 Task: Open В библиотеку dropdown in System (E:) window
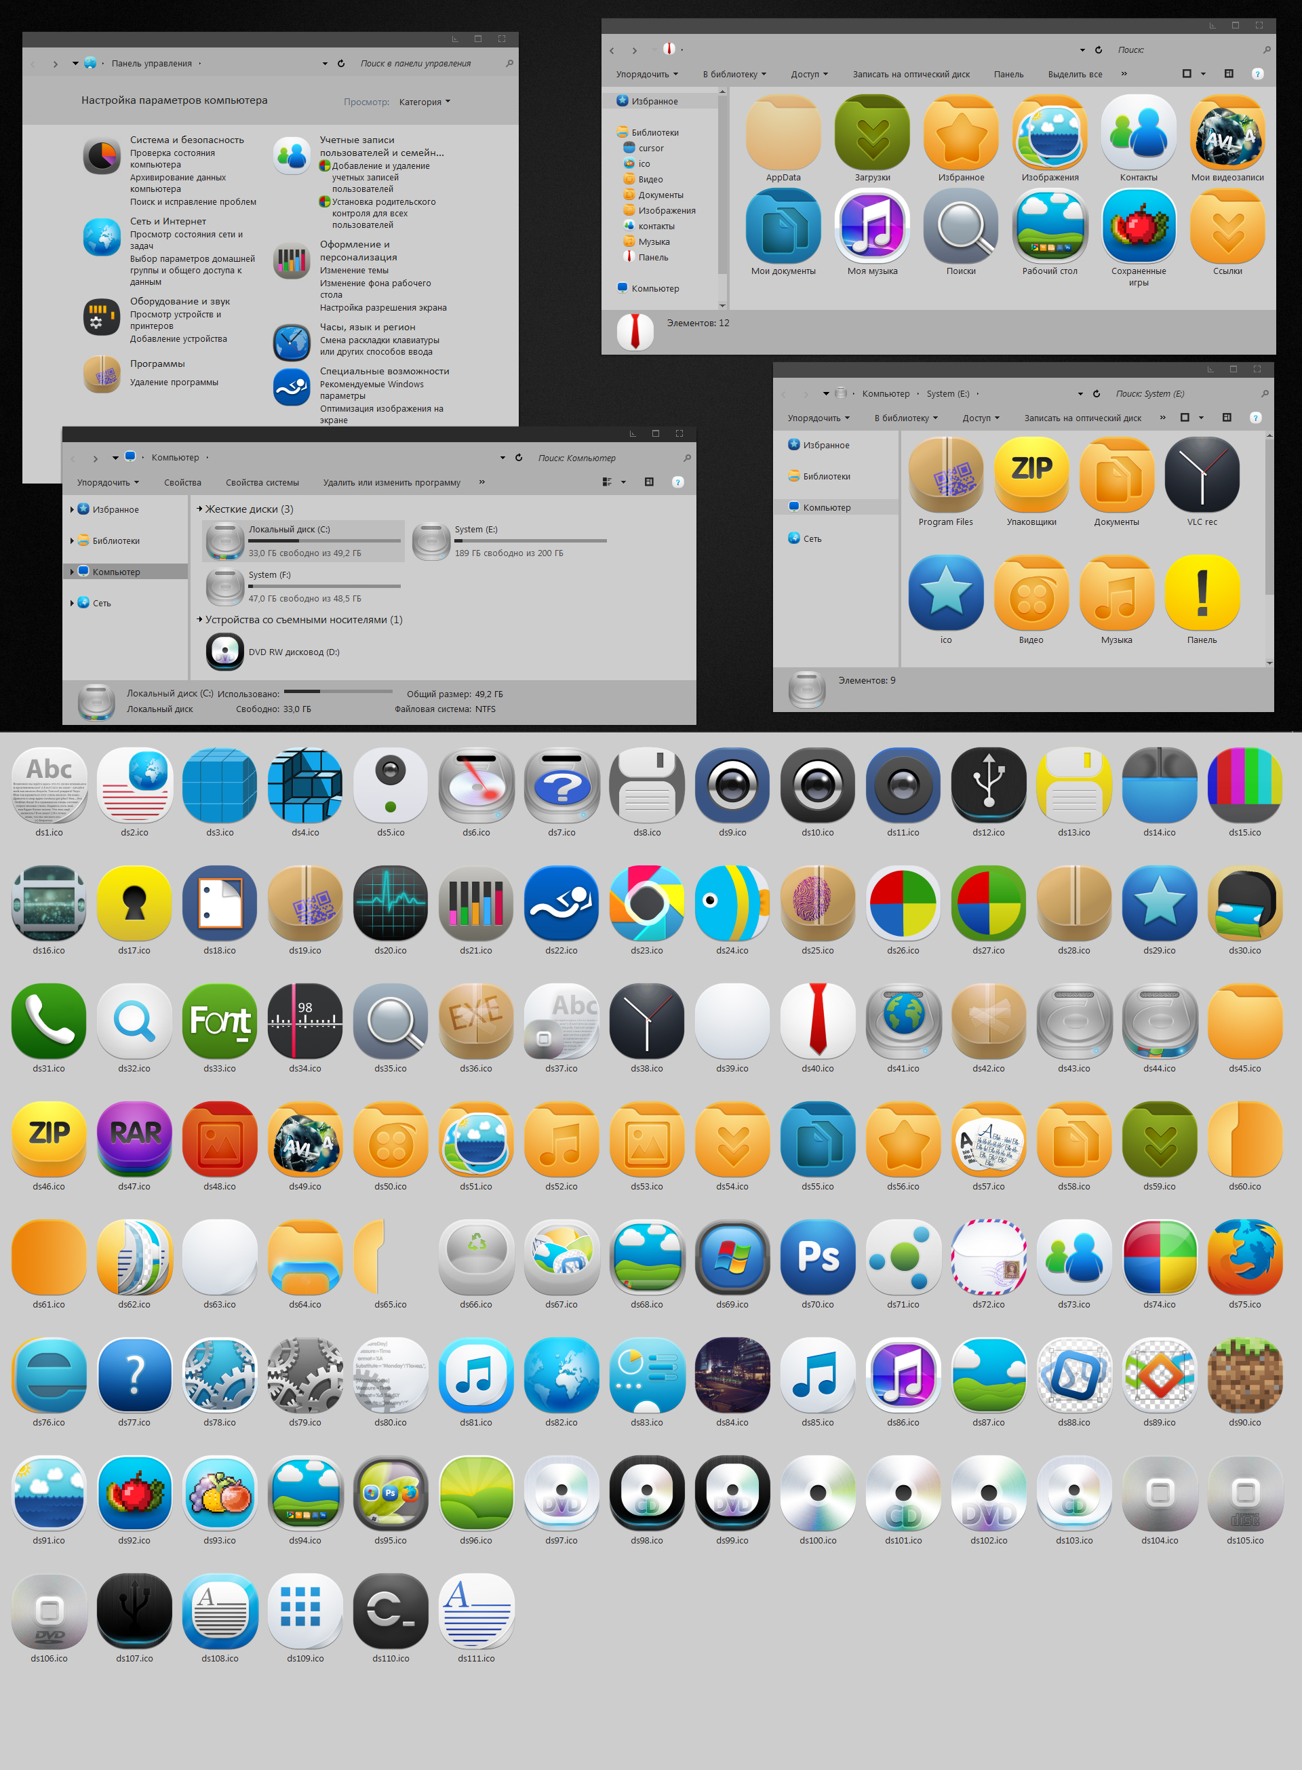907,418
